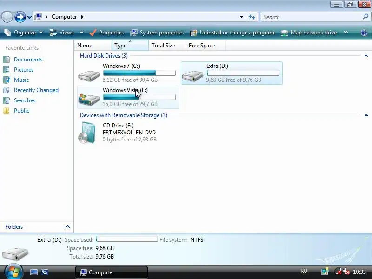Open System properties from toolbar
The width and height of the screenshot is (372, 279).
click(x=157, y=33)
